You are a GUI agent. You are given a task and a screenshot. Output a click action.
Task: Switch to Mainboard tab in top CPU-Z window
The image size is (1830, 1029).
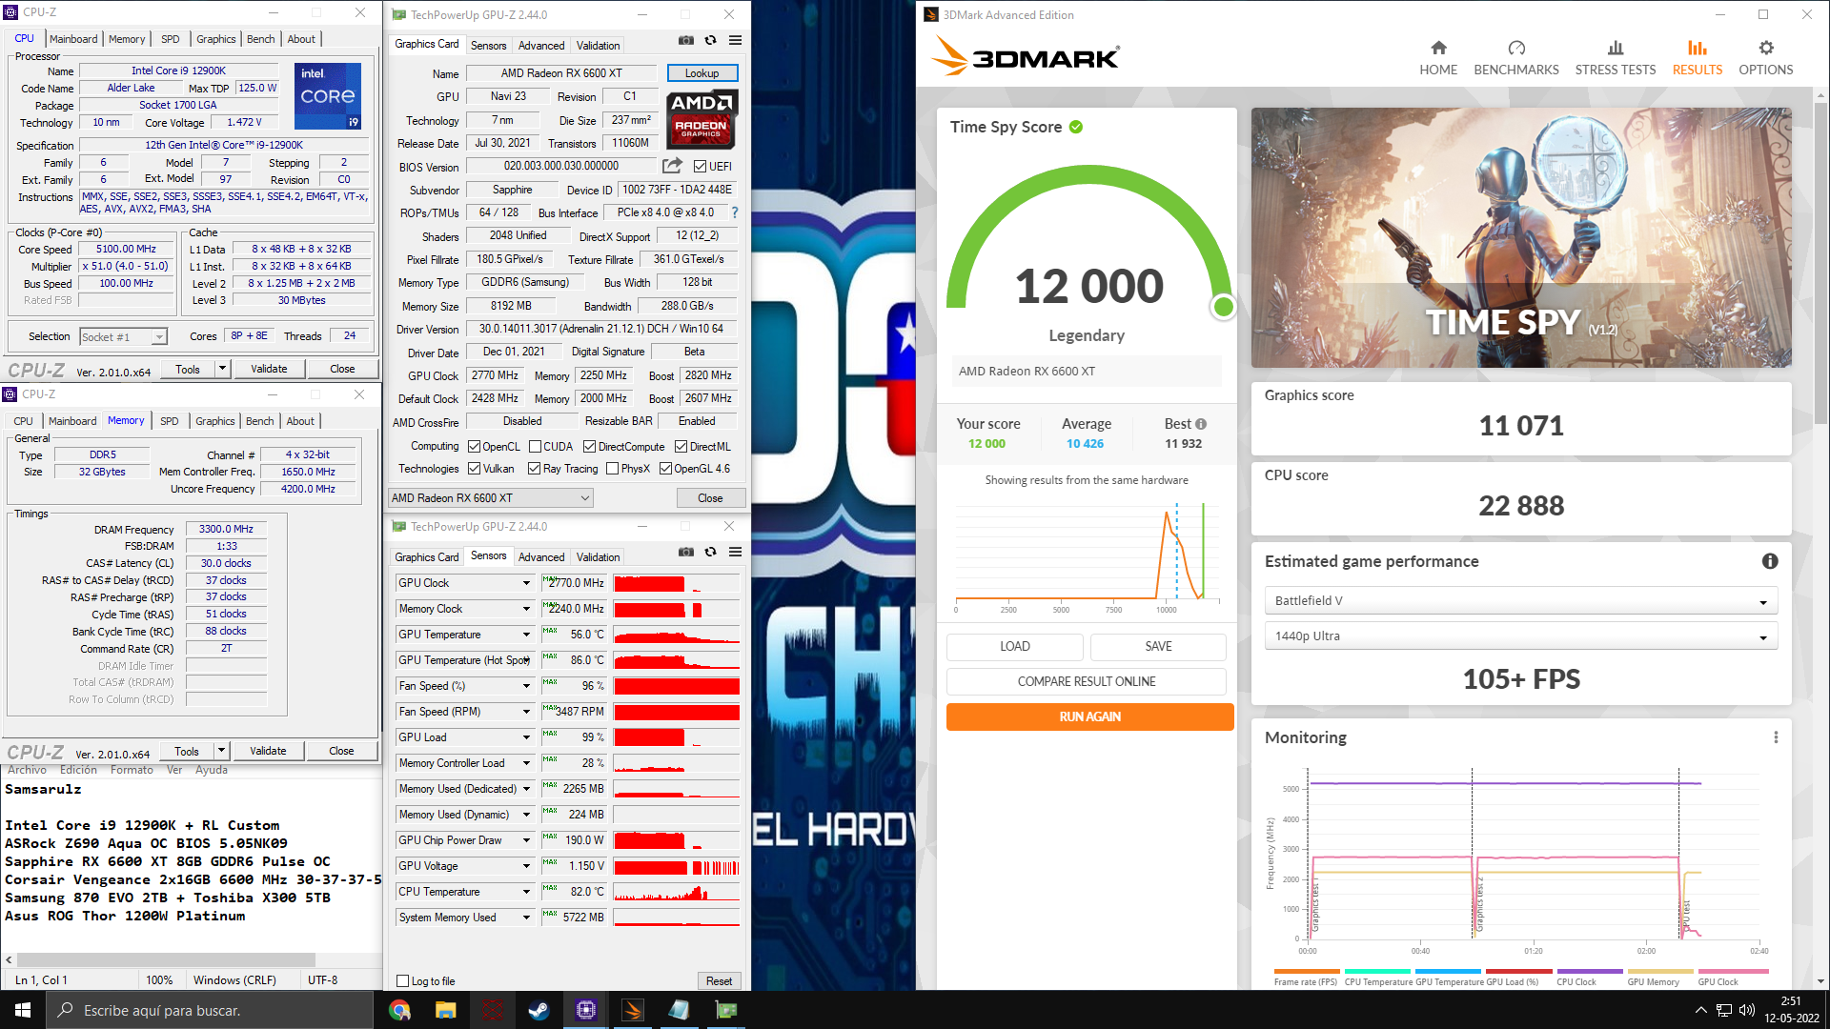(x=73, y=39)
